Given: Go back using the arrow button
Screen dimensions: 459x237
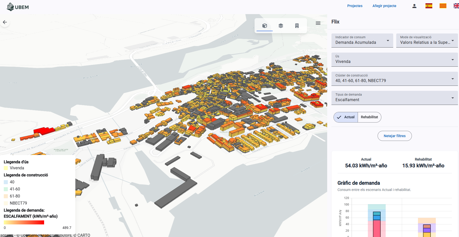Looking at the screenshot, I should pos(5,22).
